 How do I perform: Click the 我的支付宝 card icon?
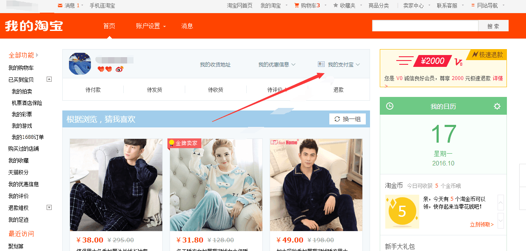tap(321, 64)
